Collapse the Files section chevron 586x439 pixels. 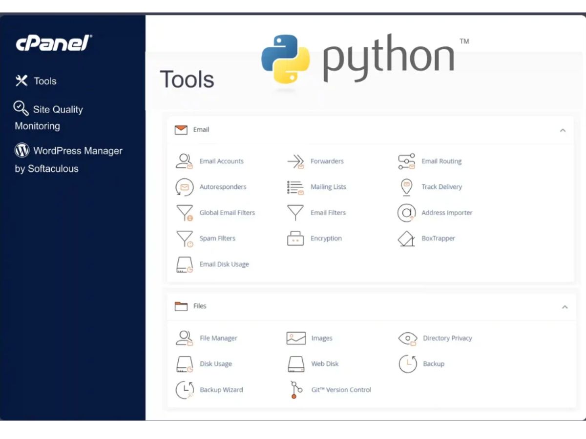[x=565, y=307]
